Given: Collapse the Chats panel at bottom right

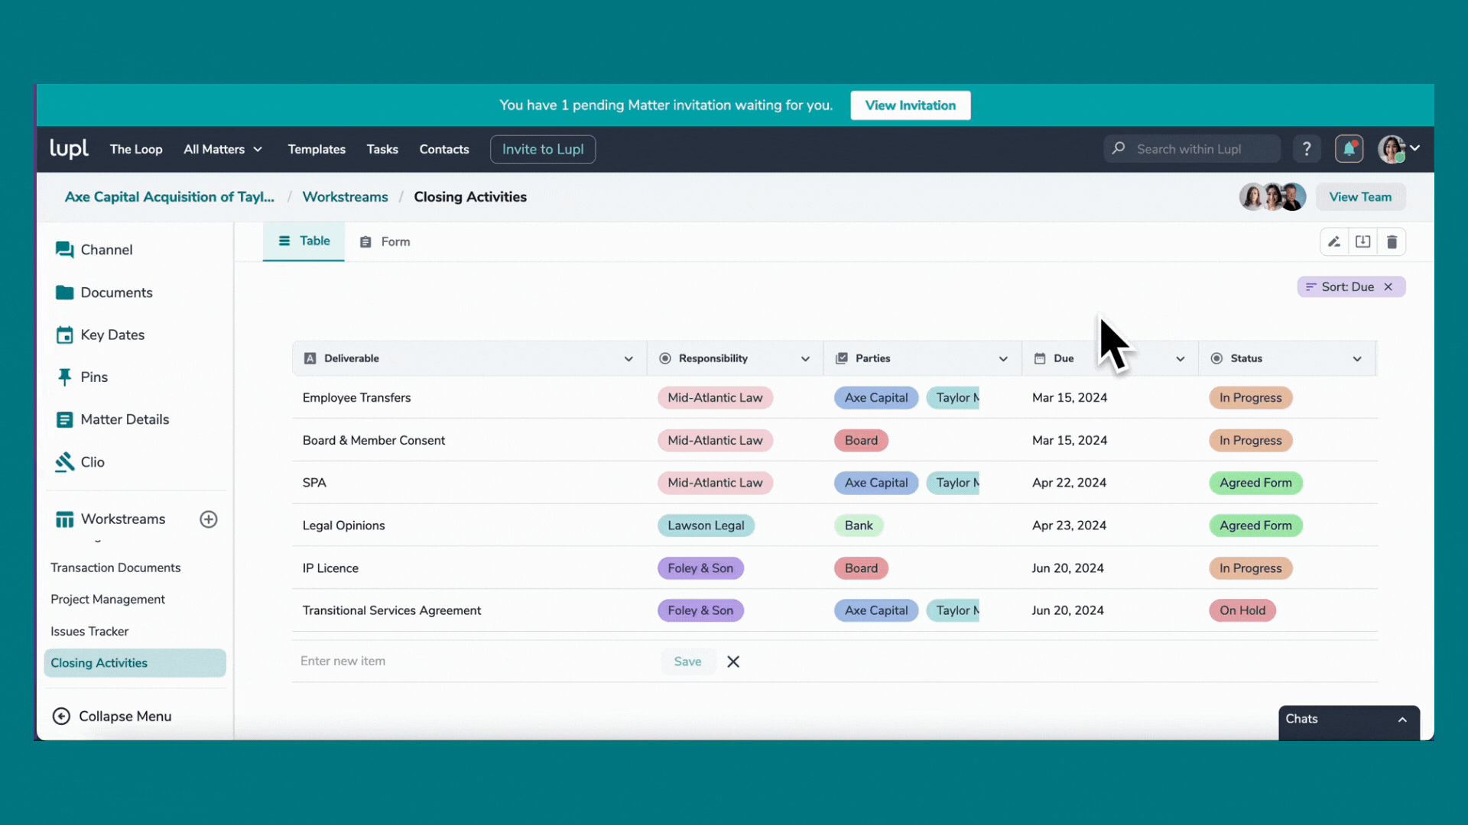Looking at the screenshot, I should (x=1403, y=719).
